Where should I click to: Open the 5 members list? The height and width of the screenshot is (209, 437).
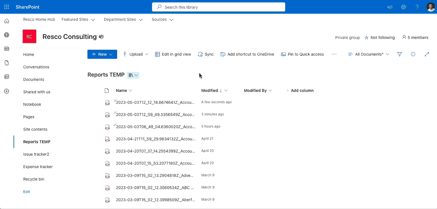[415, 38]
